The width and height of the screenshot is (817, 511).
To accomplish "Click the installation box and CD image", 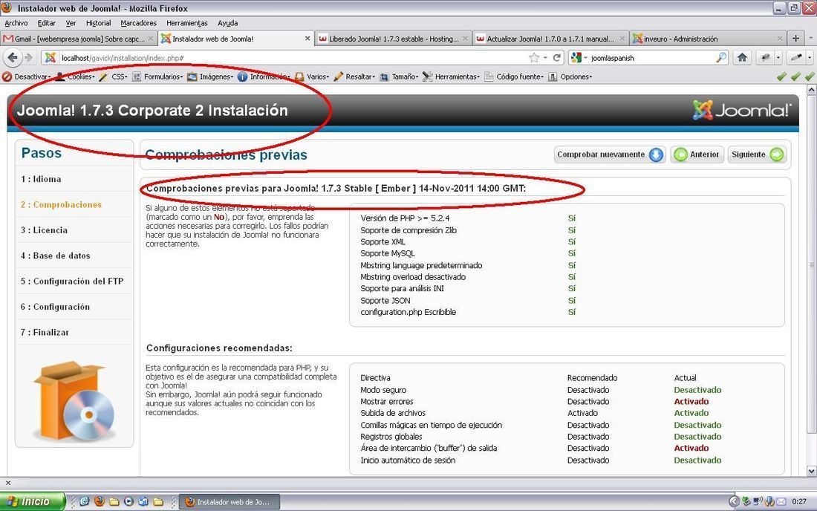I will click(74, 401).
